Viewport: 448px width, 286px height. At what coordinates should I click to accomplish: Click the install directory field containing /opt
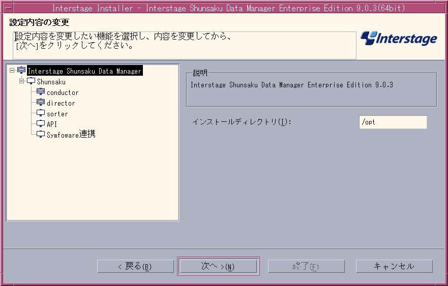[393, 122]
